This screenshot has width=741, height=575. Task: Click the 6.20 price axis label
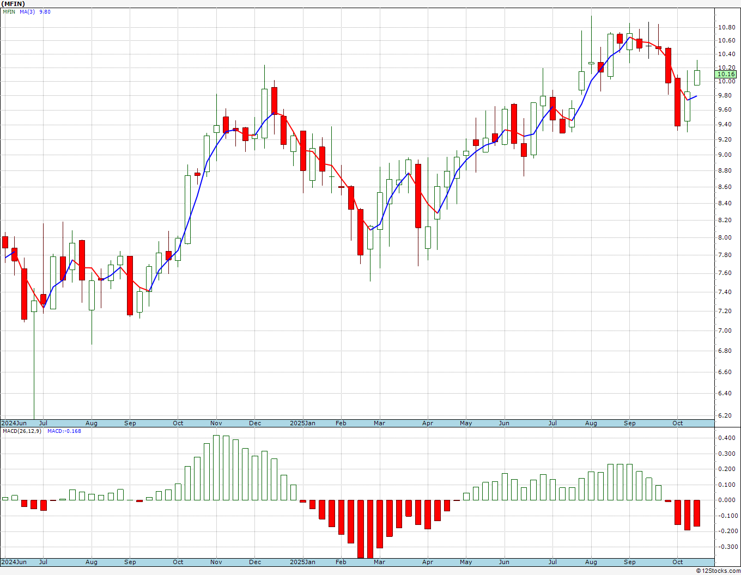click(x=726, y=415)
